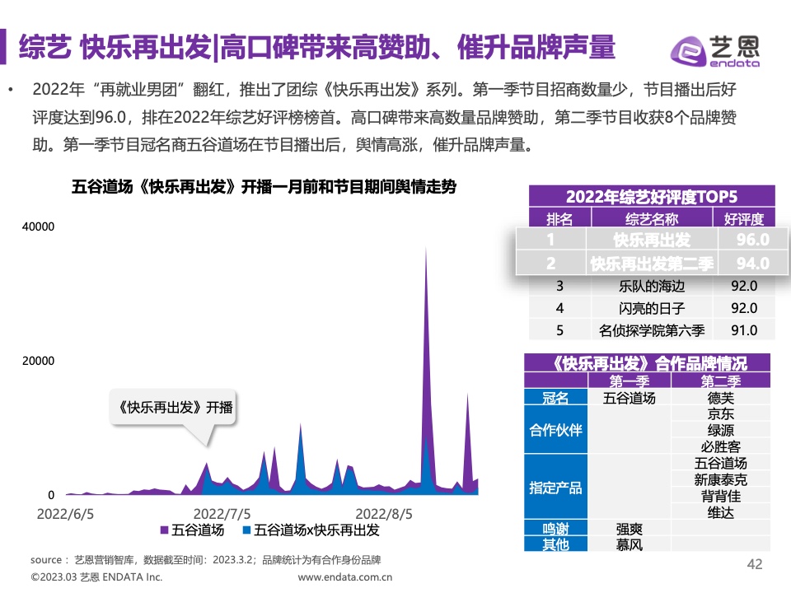Image resolution: width=791 pixels, height=593 pixels.
Task: Select the 96.0 score cell
Action: (752, 240)
